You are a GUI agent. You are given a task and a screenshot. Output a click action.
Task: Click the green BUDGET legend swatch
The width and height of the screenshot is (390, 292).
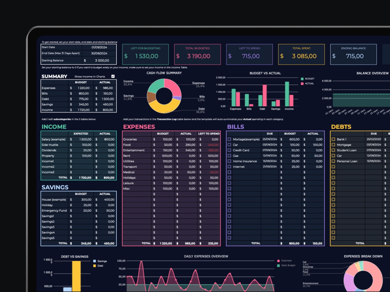(x=302, y=79)
